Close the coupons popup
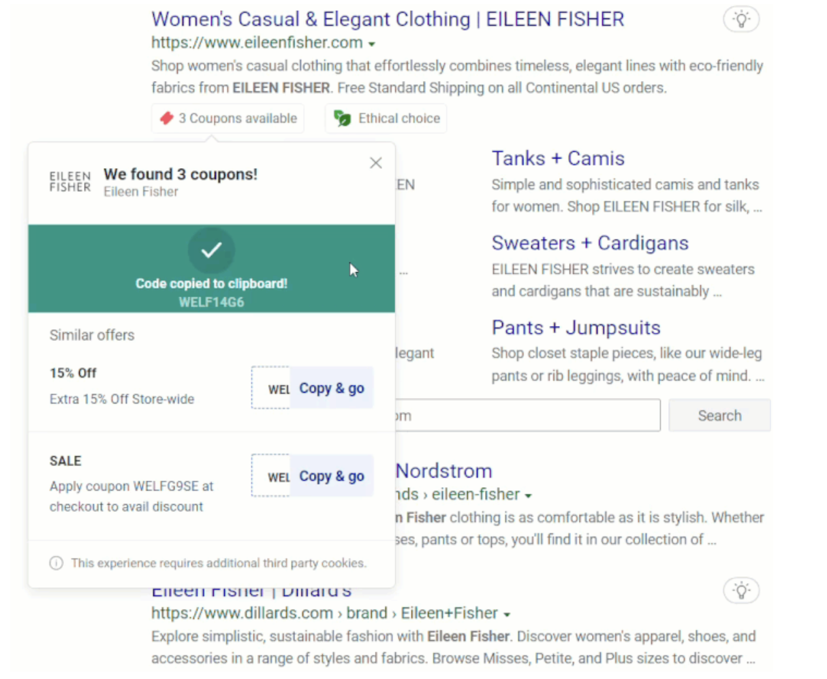 pos(375,163)
